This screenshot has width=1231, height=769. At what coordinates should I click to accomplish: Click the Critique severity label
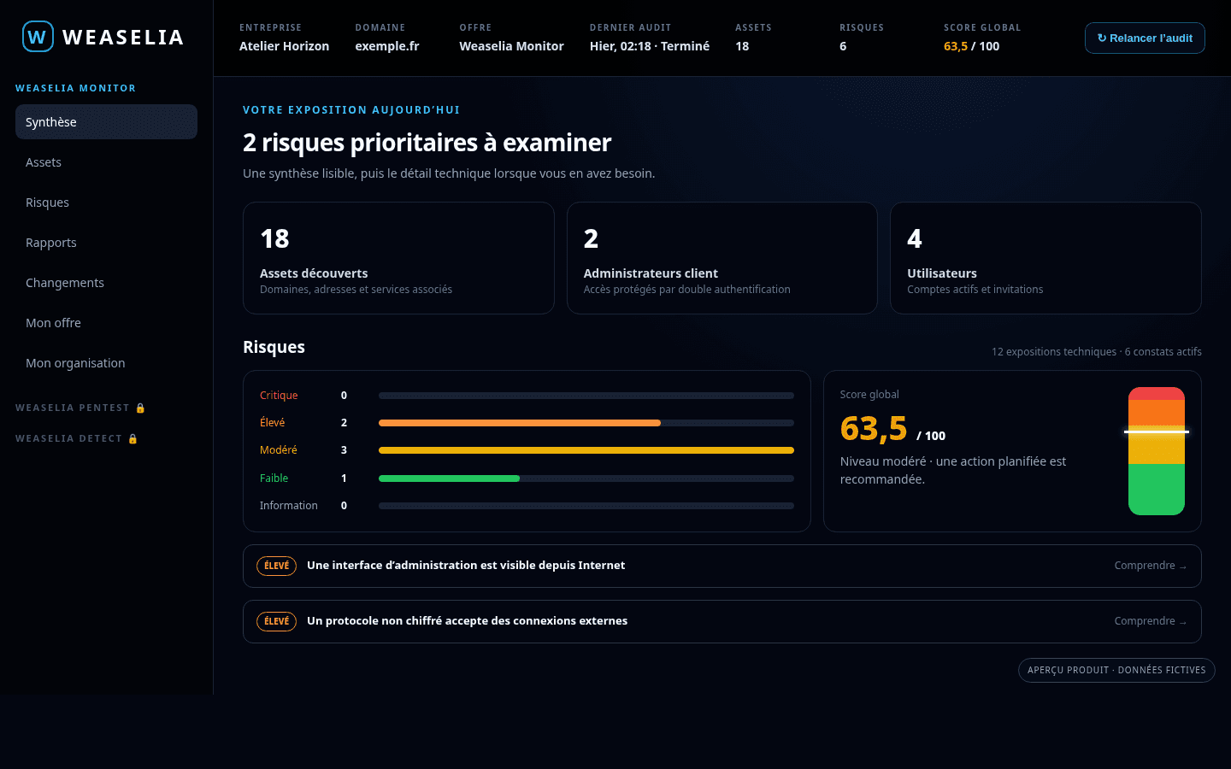279,396
